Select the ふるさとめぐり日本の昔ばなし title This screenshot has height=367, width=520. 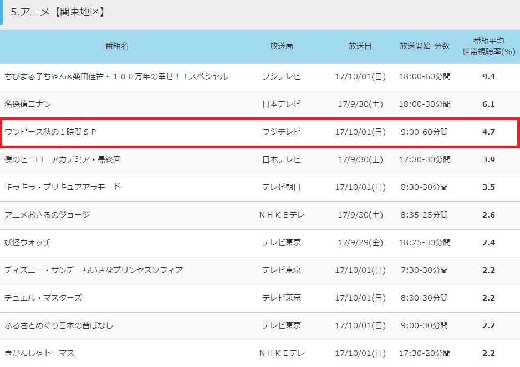59,325
